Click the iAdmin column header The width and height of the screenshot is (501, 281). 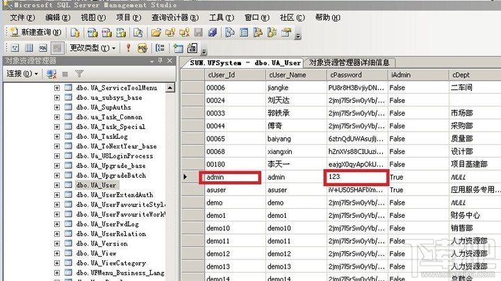pyautogui.click(x=418, y=75)
